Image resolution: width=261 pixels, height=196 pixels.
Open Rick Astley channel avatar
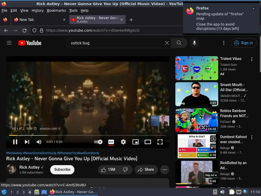coord(11,169)
